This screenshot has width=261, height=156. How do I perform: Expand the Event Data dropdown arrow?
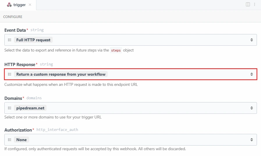(252, 40)
